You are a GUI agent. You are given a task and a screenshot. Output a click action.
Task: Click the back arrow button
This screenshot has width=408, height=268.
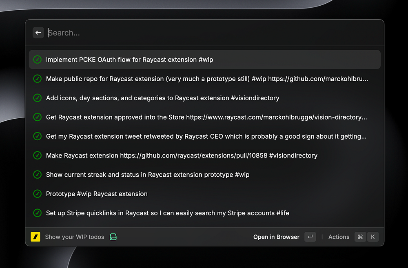[x=38, y=33]
